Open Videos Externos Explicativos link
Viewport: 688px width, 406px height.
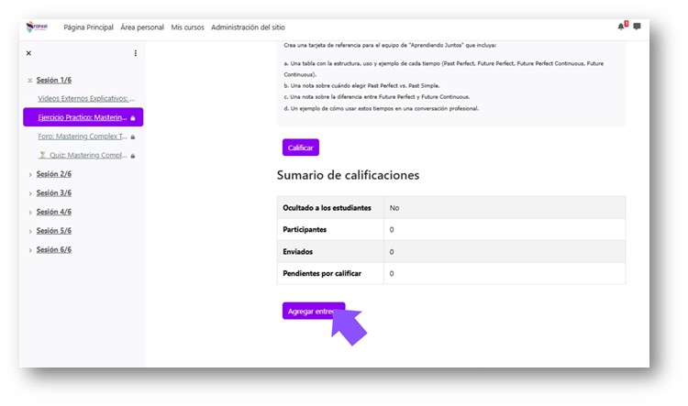tap(86, 98)
